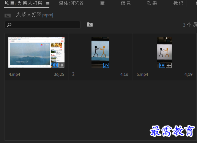The image size is (197, 143).
Task: Click audio badge icon on 5.mp4 thumbnail
Action: click(x=169, y=65)
